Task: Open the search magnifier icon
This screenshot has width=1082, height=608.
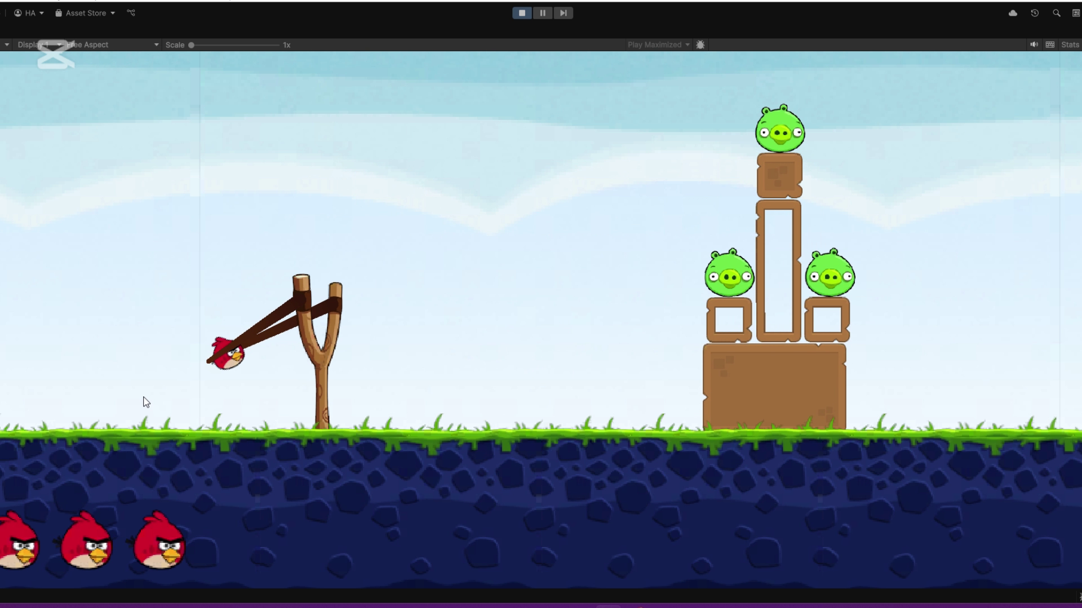Action: click(x=1057, y=13)
